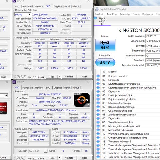Open the Bench tab in processor CPU-Z window

pyautogui.click(x=67, y=88)
